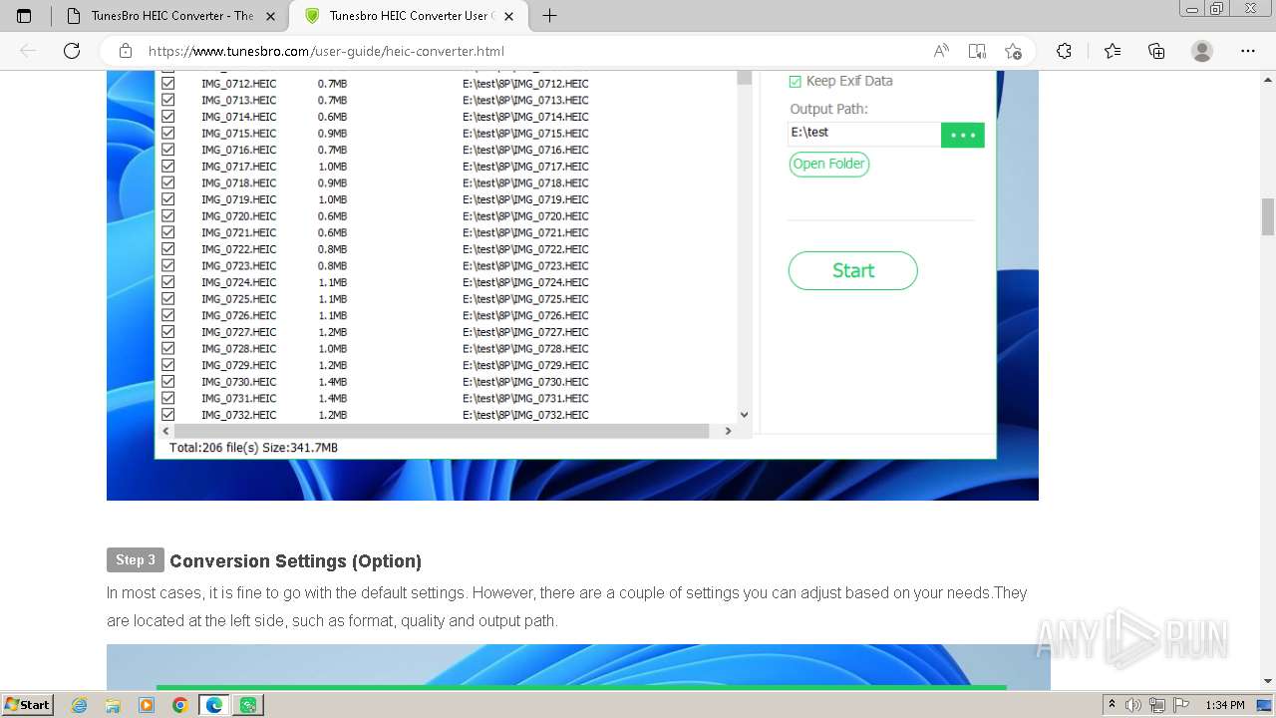Open Action Center flag icon
This screenshot has width=1276, height=718.
[x=1180, y=705]
